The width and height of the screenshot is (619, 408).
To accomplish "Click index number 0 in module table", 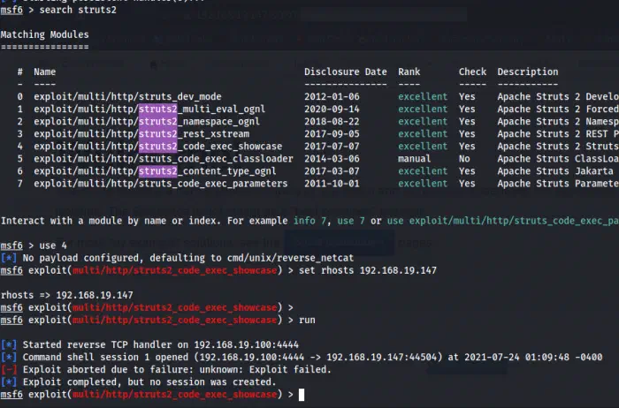I will 19,96.
